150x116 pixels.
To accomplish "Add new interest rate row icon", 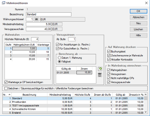I will point(100,69).
